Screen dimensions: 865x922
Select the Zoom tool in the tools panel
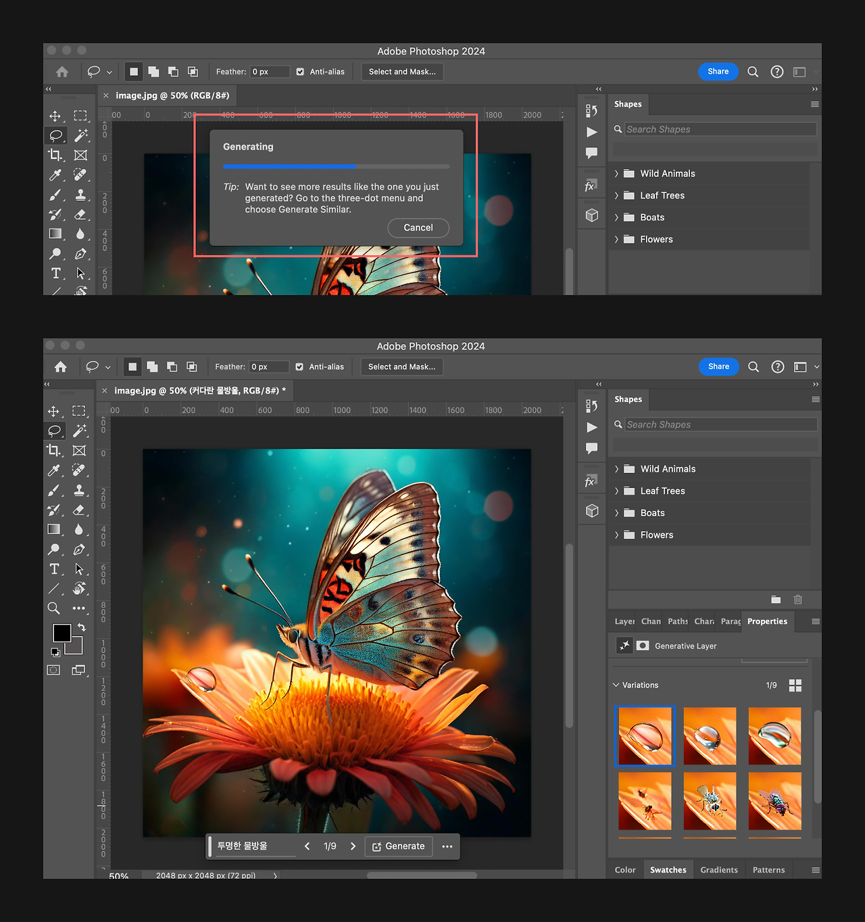(54, 608)
